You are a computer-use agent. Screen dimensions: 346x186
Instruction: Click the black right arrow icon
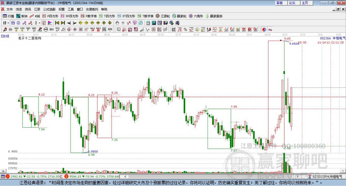(75, 23)
